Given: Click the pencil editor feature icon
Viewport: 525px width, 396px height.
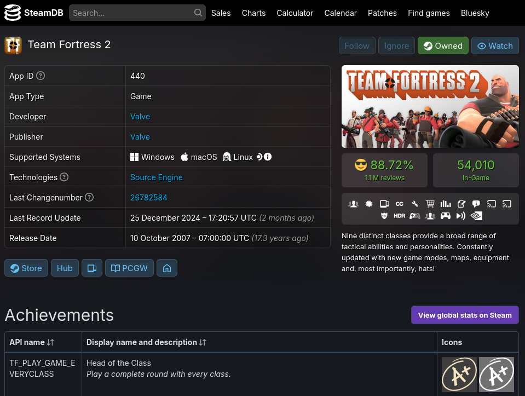Looking at the screenshot, I should tap(461, 204).
